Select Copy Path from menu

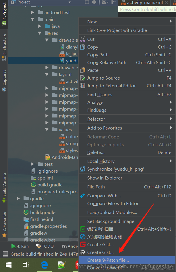(x=127, y=55)
